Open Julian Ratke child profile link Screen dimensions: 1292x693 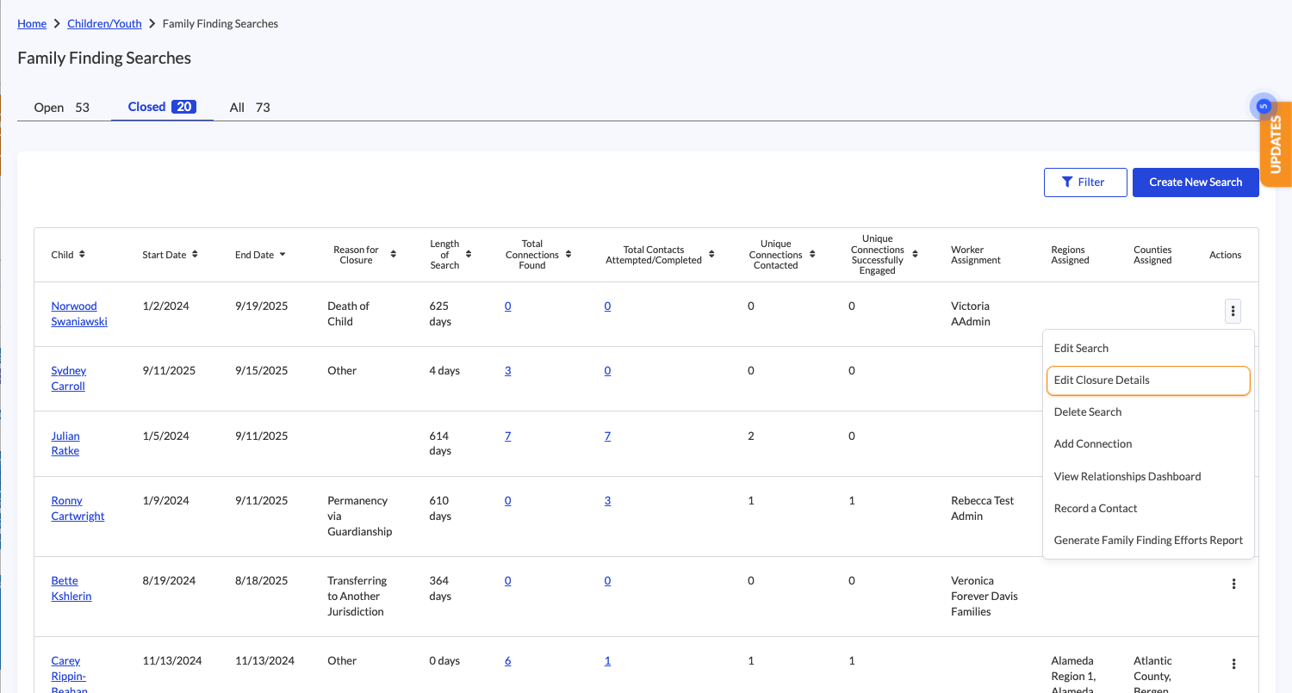point(65,443)
